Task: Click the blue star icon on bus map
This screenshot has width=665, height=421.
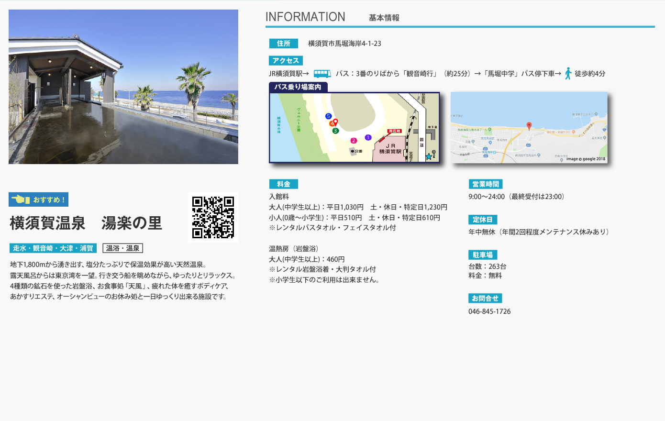Action: coord(429,156)
